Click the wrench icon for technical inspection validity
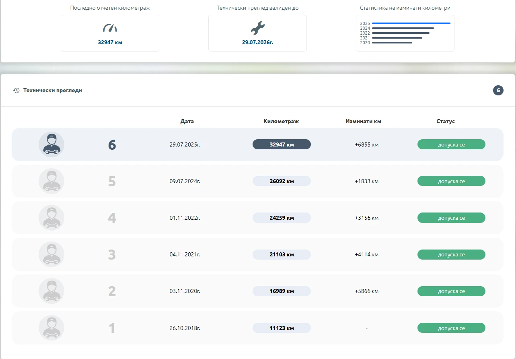516x359 pixels. [x=257, y=28]
